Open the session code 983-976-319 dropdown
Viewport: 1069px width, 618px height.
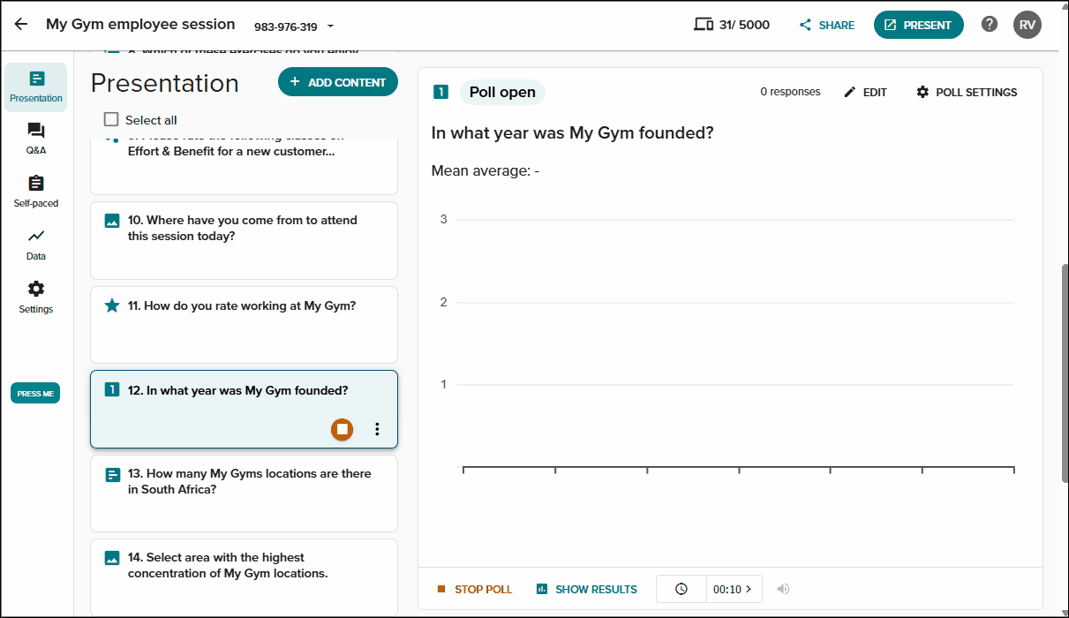click(x=294, y=26)
